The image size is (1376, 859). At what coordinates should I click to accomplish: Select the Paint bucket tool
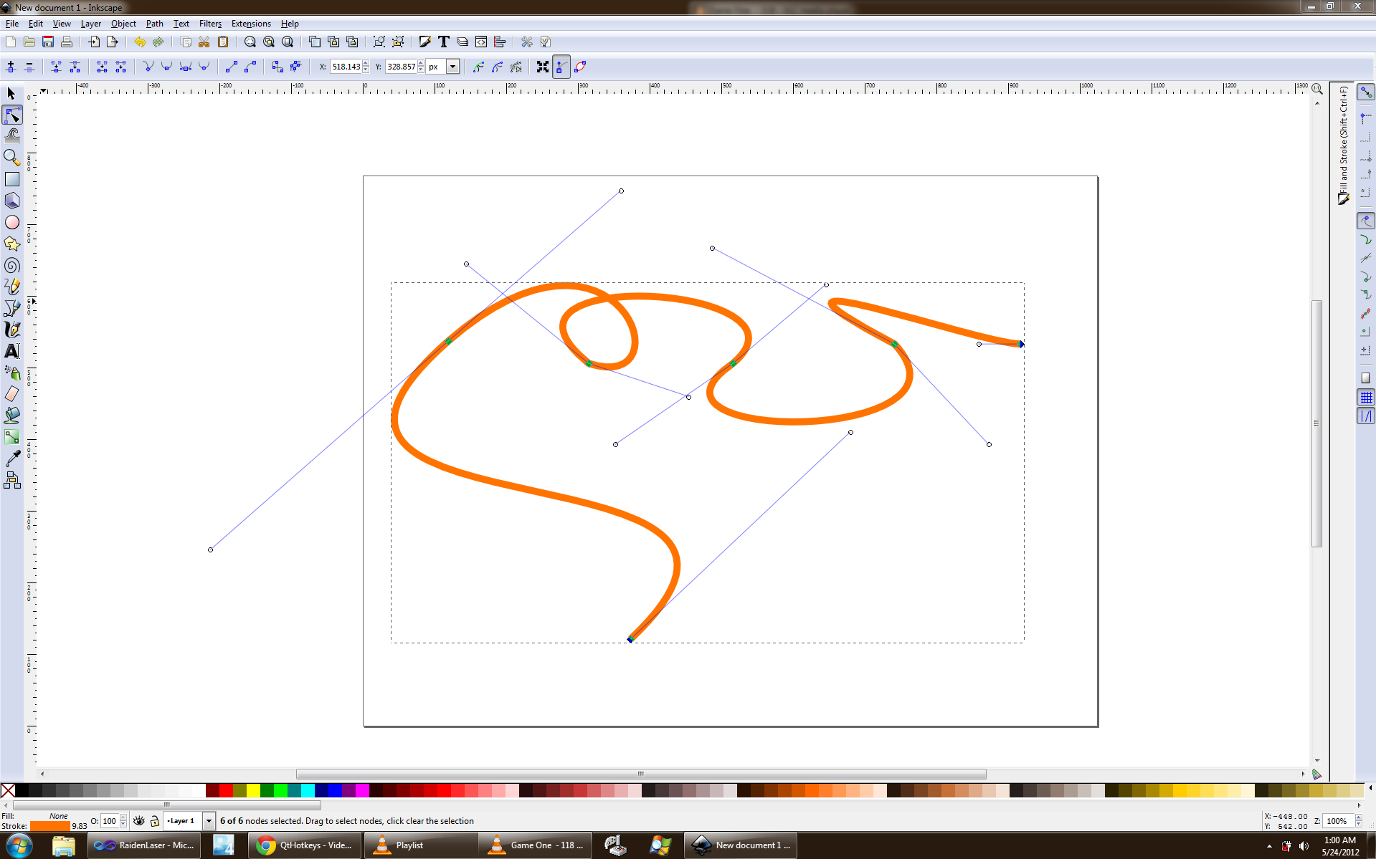pos(11,416)
